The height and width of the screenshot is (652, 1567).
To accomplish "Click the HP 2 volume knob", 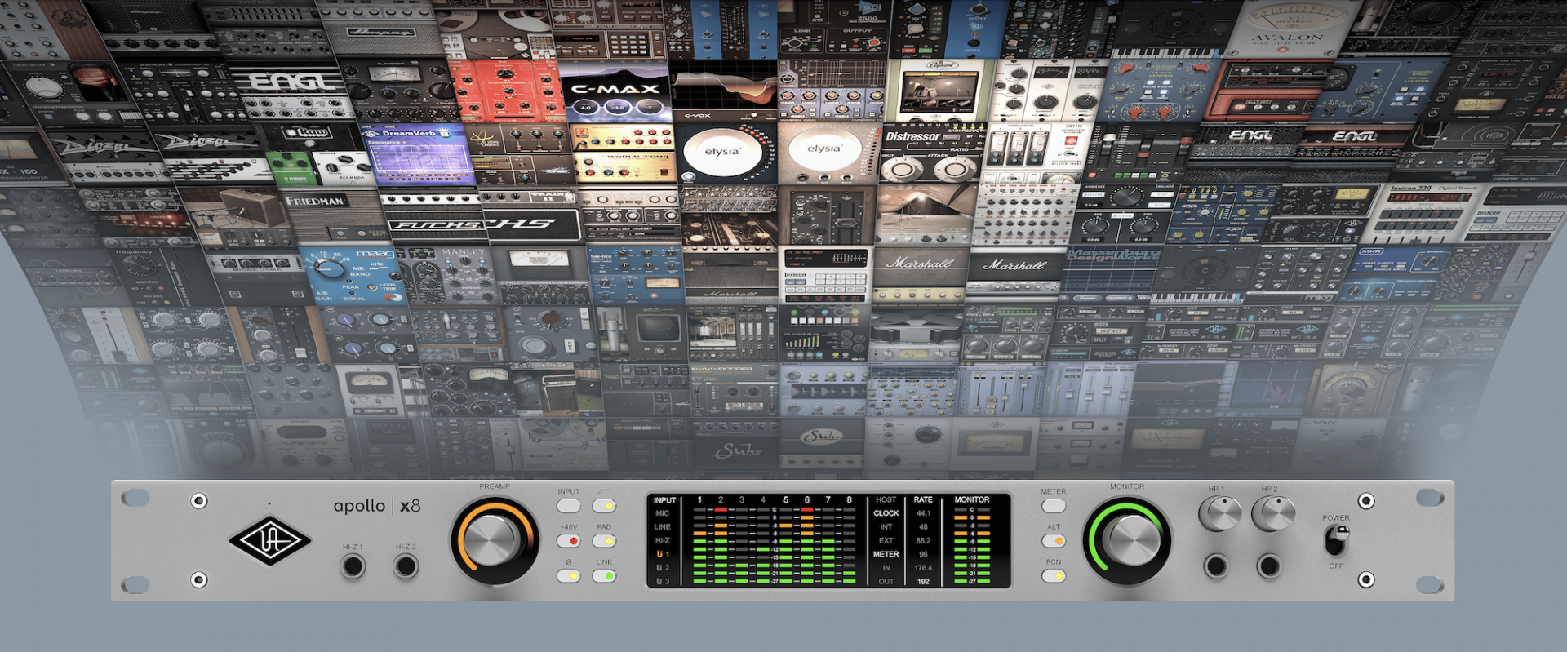I will point(1273,513).
